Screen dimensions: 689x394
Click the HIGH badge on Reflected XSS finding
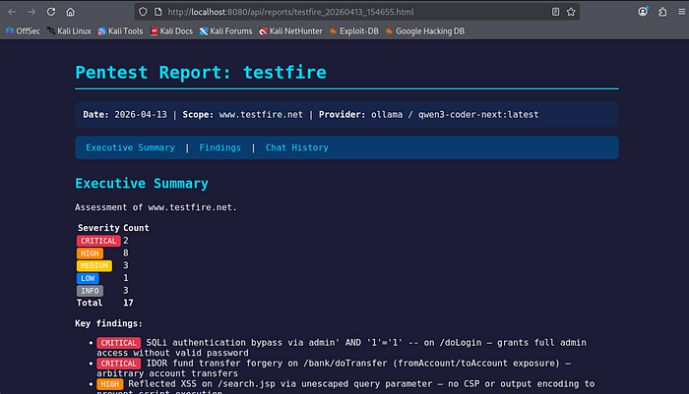110,384
